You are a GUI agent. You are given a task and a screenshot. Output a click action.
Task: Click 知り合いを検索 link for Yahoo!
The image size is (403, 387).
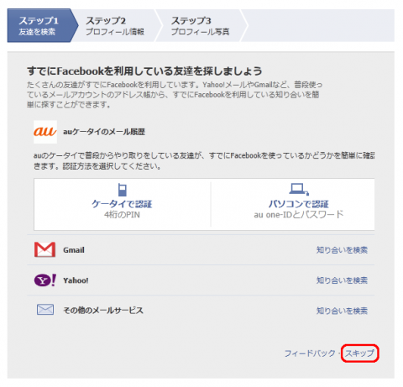pos(342,280)
